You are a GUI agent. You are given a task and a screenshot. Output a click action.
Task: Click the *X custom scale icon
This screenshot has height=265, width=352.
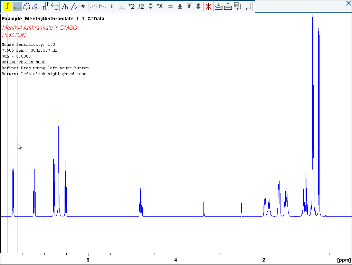click(x=160, y=6)
